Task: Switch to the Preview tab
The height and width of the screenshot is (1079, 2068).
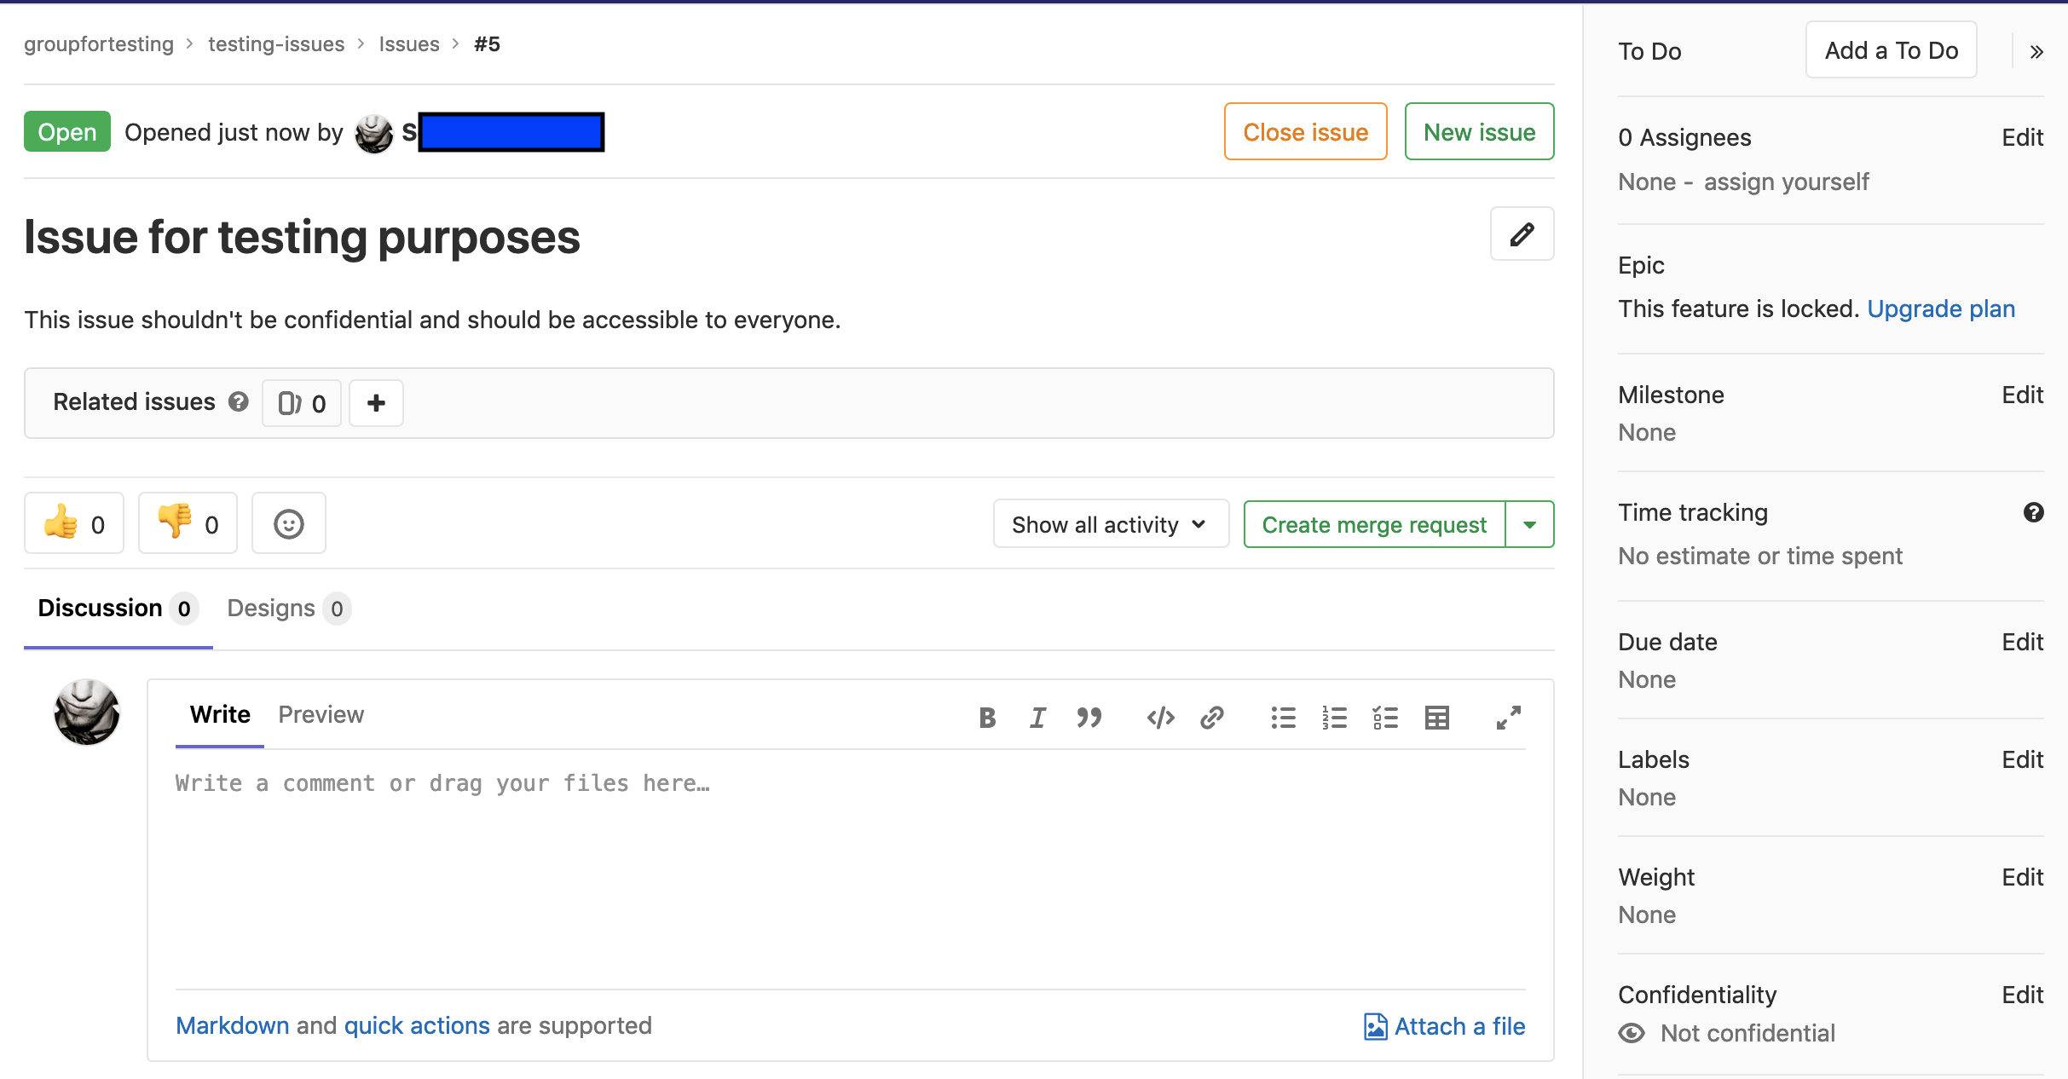Action: [321, 714]
